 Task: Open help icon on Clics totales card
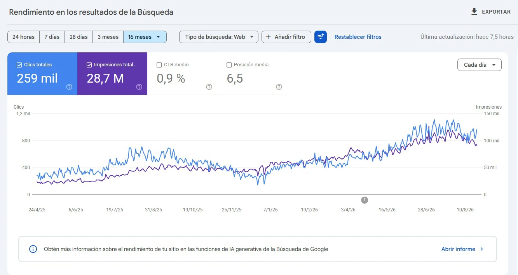(69, 87)
